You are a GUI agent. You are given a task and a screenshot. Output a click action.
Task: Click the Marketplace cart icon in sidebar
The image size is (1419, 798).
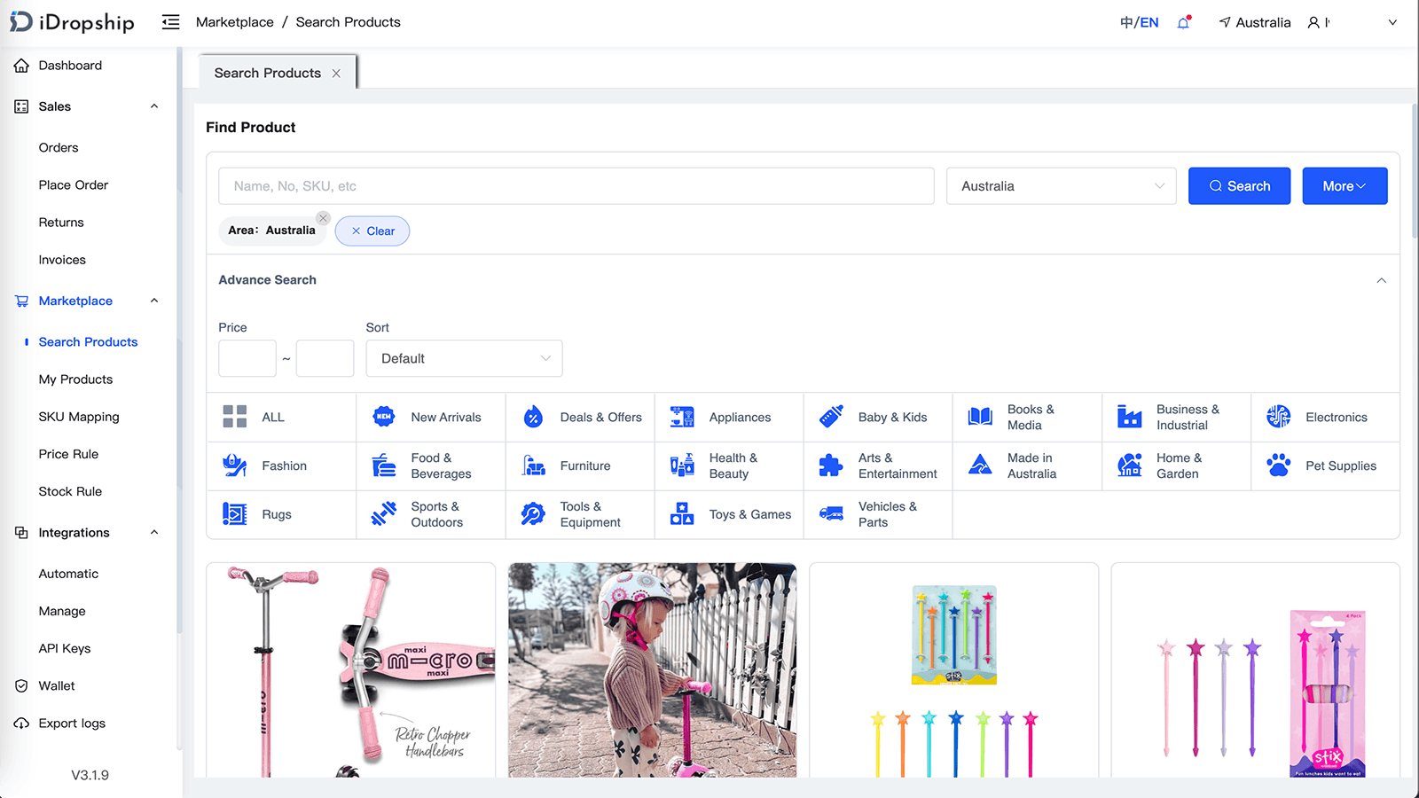click(20, 301)
